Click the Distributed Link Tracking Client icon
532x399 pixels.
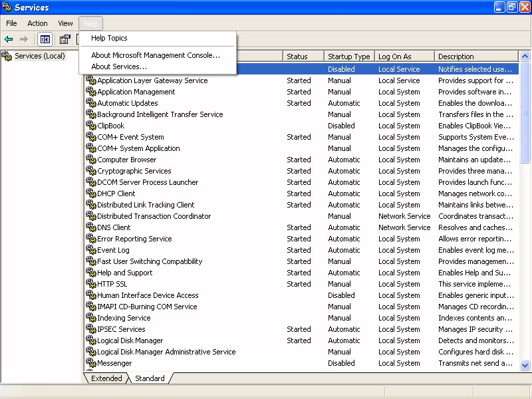pyautogui.click(x=91, y=205)
